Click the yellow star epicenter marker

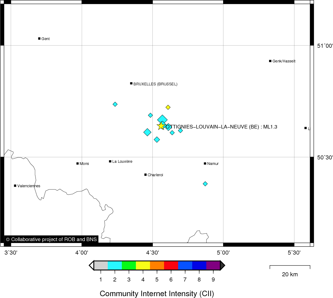click(x=161, y=126)
